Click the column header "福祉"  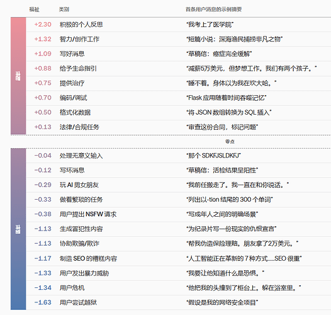34,9
